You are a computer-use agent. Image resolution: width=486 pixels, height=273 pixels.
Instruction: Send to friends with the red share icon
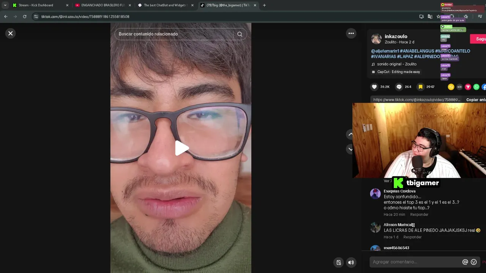[468, 87]
